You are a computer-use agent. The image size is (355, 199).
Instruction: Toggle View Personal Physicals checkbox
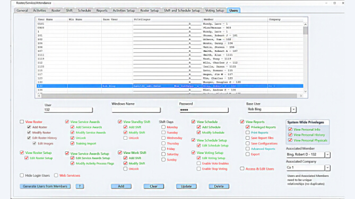[x=290, y=140]
